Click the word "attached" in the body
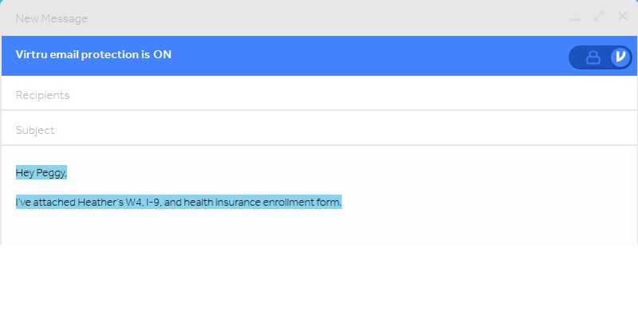The width and height of the screenshot is (638, 319). coord(54,203)
